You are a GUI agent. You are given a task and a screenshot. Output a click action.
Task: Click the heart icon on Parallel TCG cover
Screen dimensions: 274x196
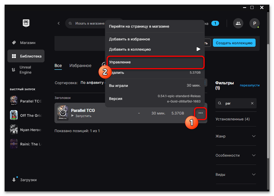(63, 113)
